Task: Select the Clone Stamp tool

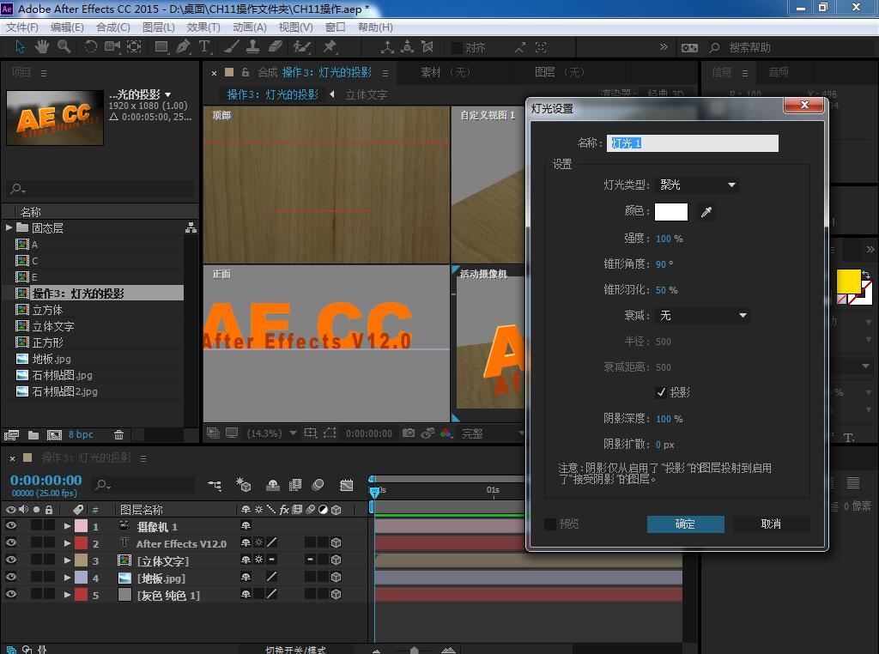Action: click(x=253, y=47)
